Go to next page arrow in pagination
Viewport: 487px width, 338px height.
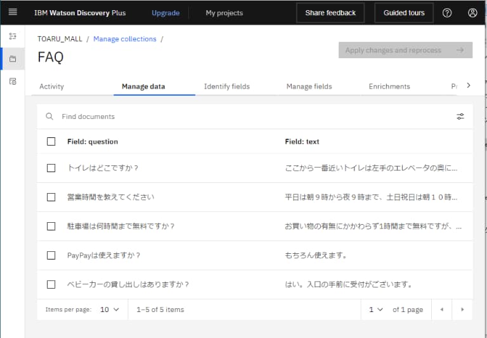pyautogui.click(x=462, y=310)
